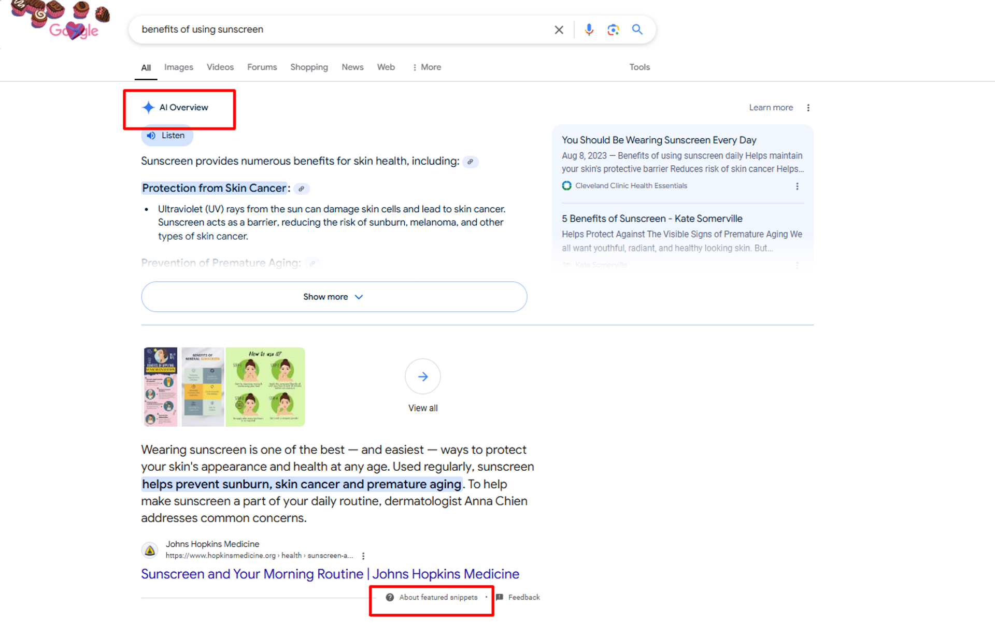Open Google Lens image search icon

613,30
